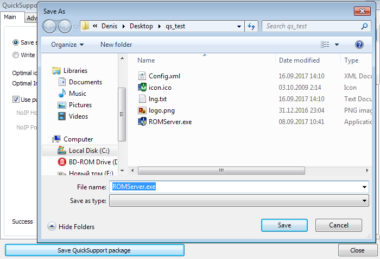Click the Libraries folder icon
This screenshot has height=259, width=380.
[x=56, y=71]
